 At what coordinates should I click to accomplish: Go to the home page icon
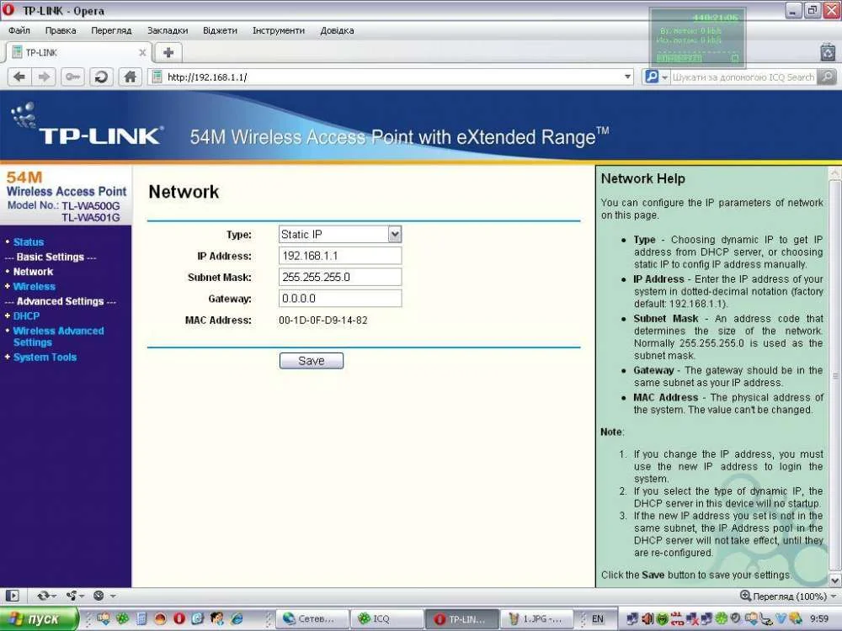coord(130,77)
